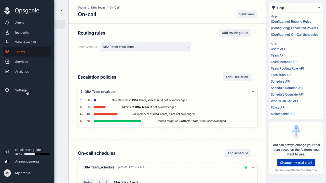The image size is (326, 183).
Task: Click Change my trial plan button
Action: tap(296, 163)
